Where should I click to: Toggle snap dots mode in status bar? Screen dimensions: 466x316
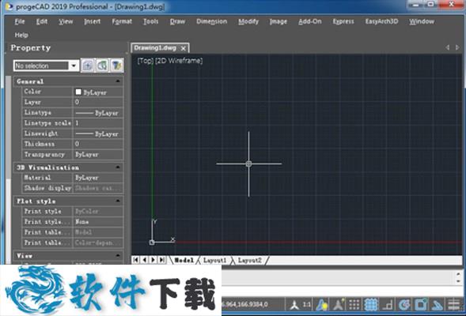[x=354, y=305]
